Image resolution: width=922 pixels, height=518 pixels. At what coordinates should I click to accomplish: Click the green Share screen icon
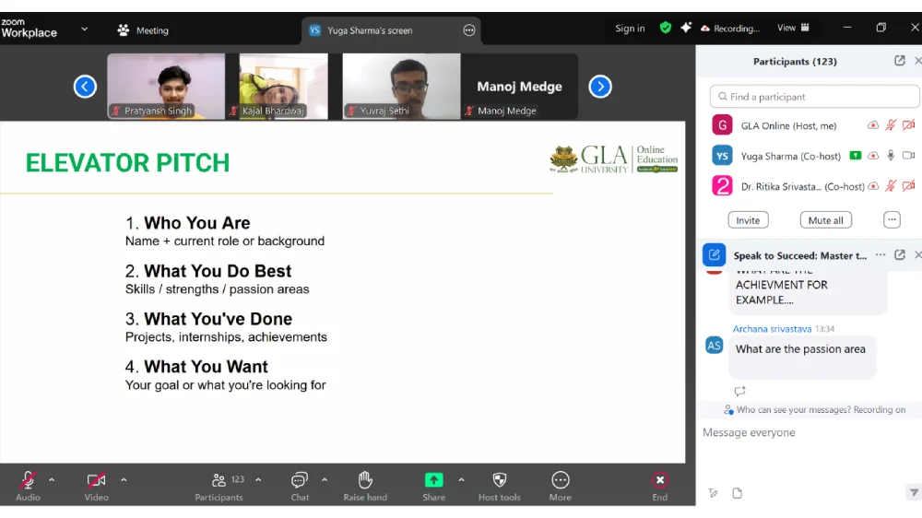point(433,480)
